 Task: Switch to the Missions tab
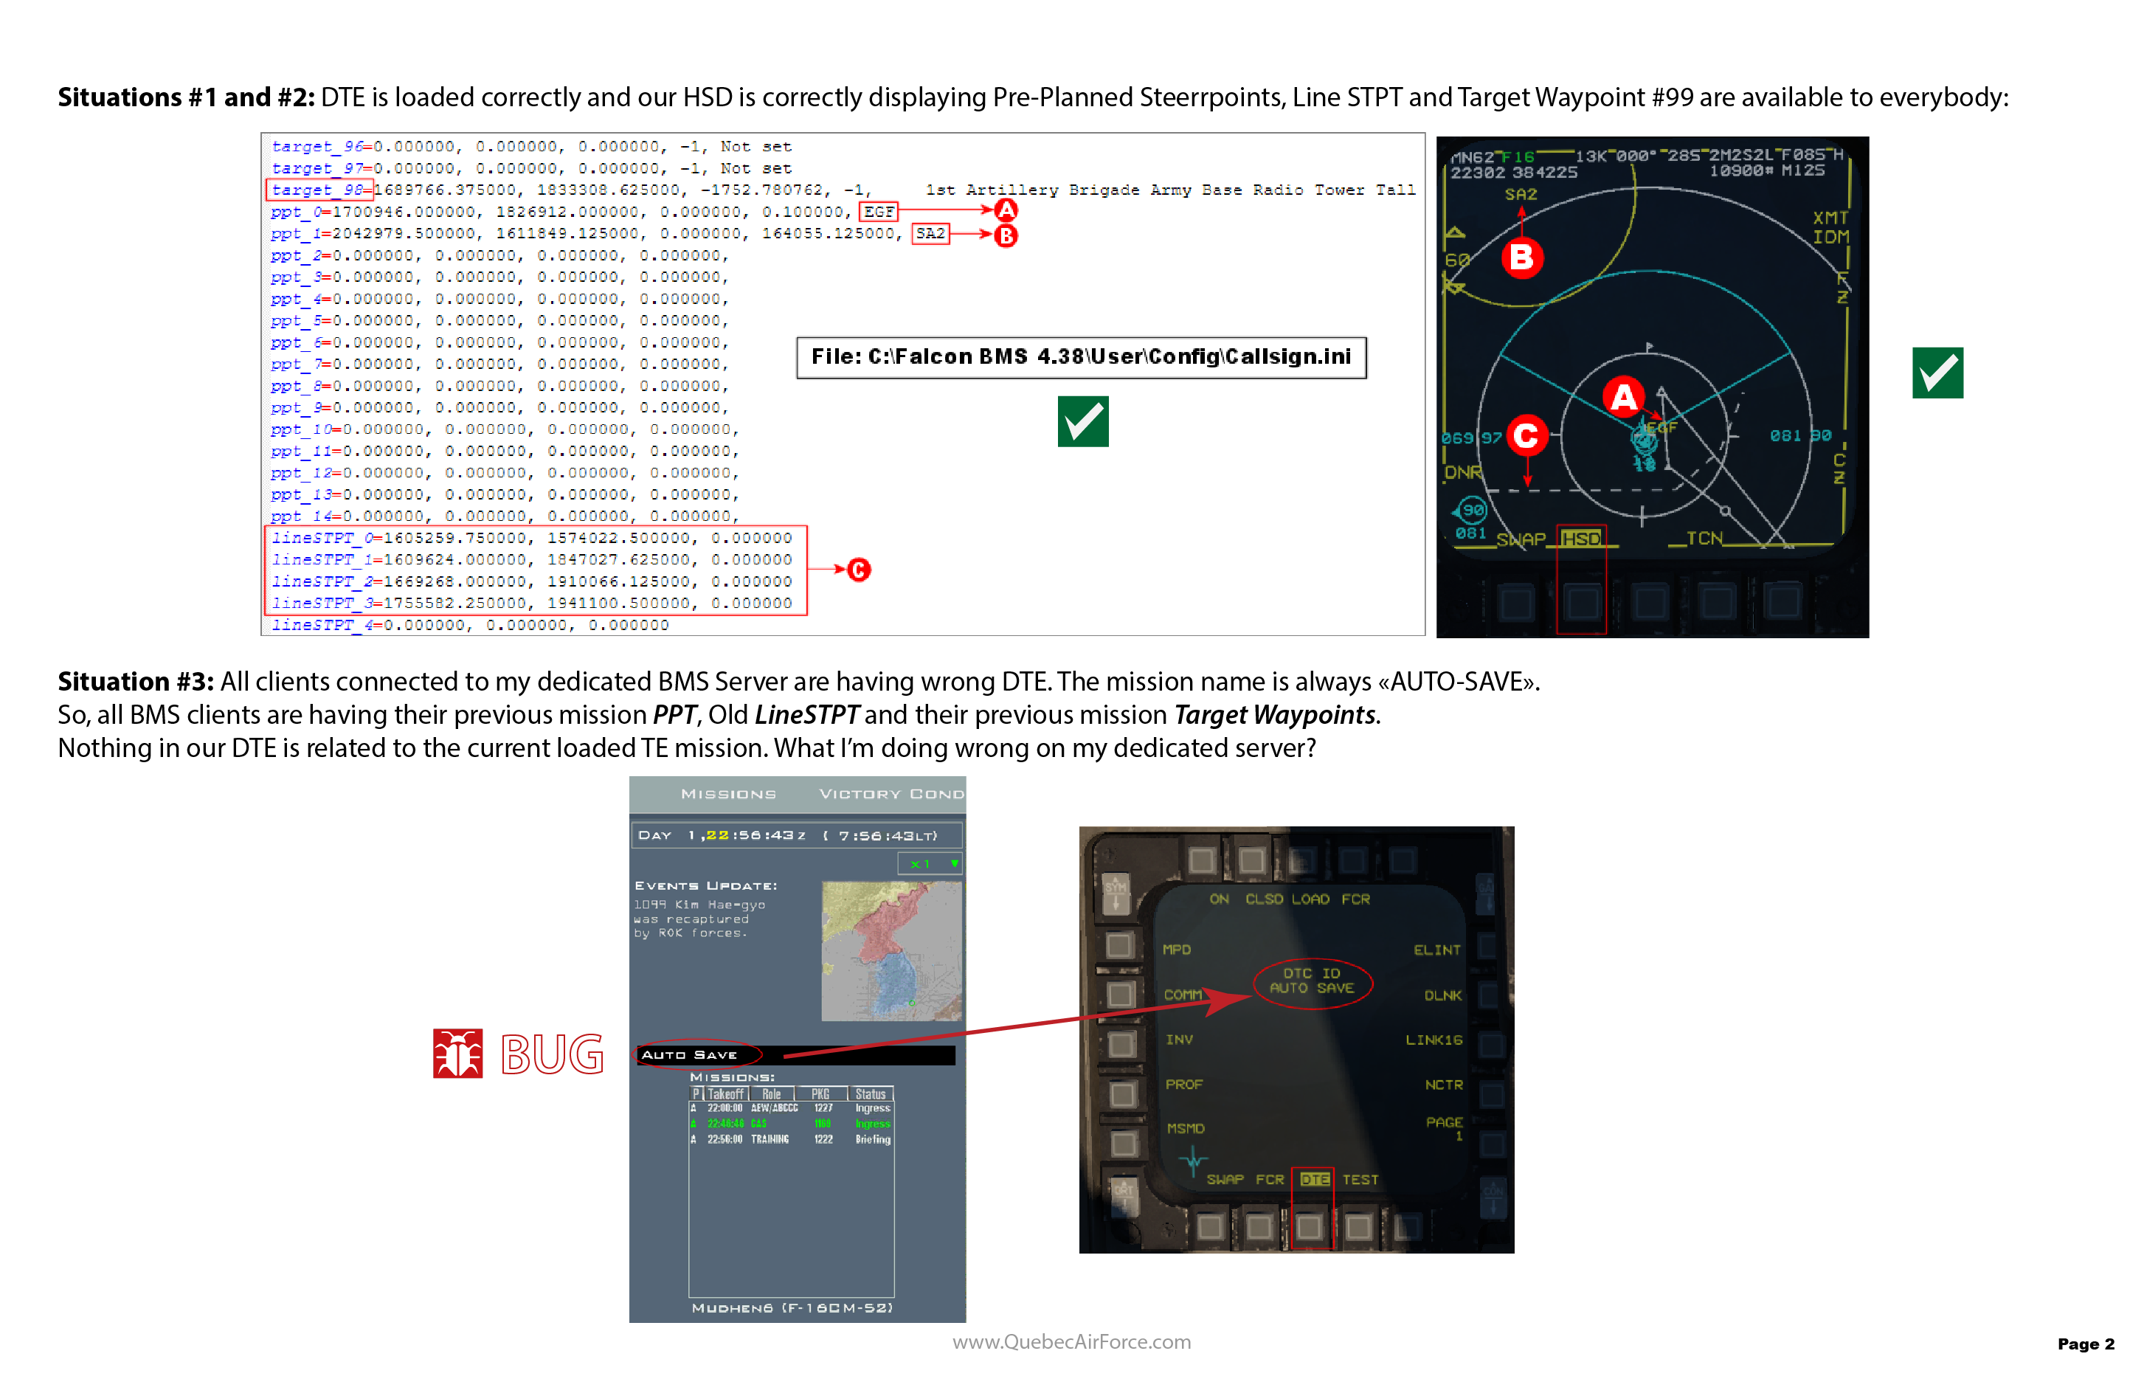click(x=727, y=794)
